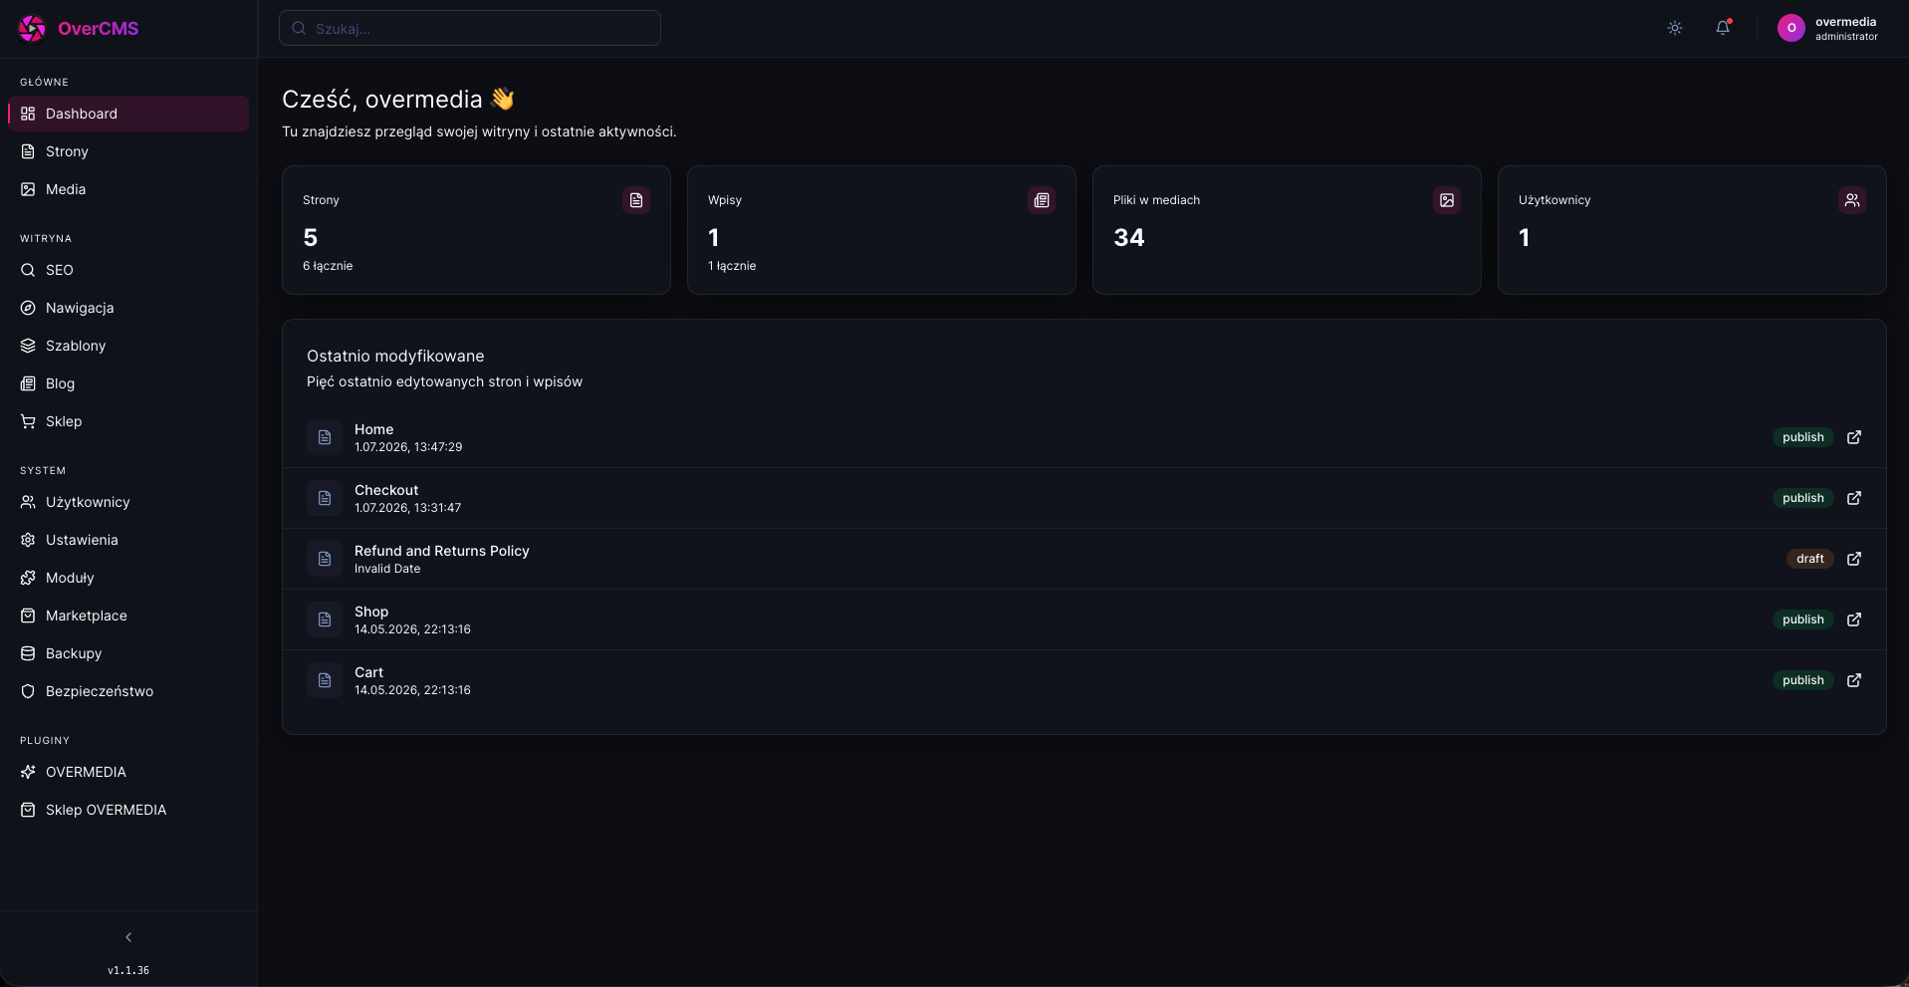Screen dimensions: 1909x987
Task: Open the Home page external link icon
Action: (x=1854, y=437)
